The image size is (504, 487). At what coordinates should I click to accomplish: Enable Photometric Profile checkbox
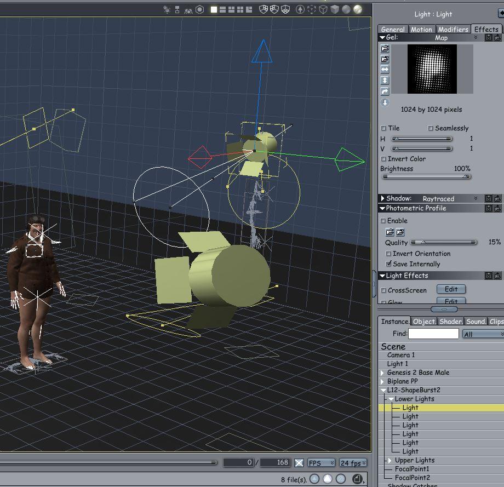coord(383,221)
